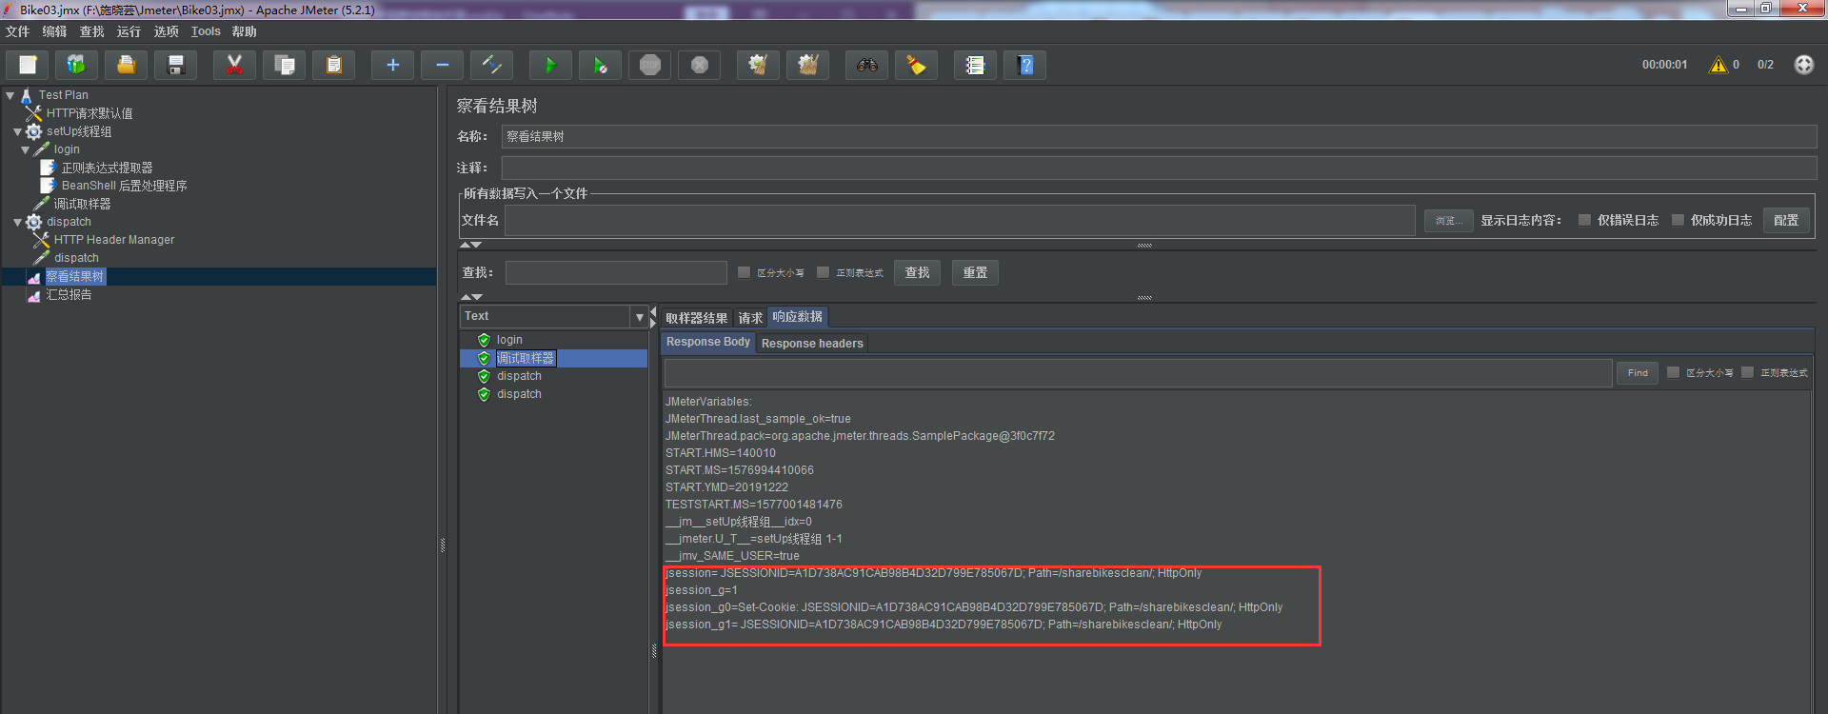
Task: Select 正则表达式提取器 in the tree
Action: [107, 168]
